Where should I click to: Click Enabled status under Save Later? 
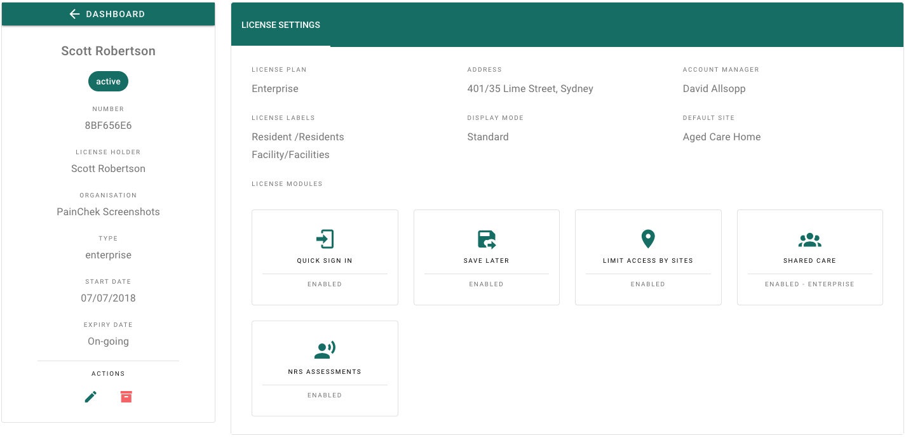click(487, 284)
